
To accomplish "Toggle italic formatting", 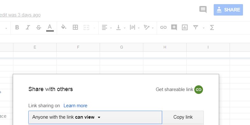I will point(28,28).
